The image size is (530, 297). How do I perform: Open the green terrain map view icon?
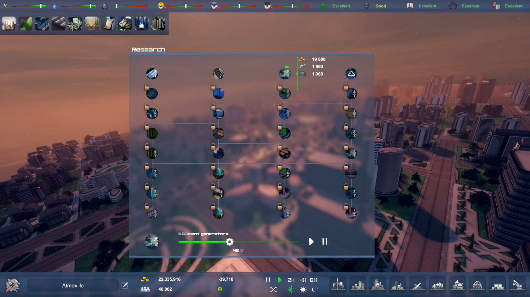coord(25,23)
